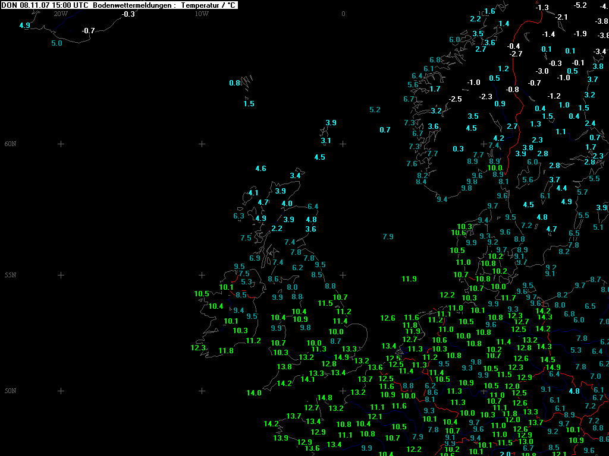Click the -1.3 reading at top
This screenshot has height=456, width=609.
click(x=542, y=8)
